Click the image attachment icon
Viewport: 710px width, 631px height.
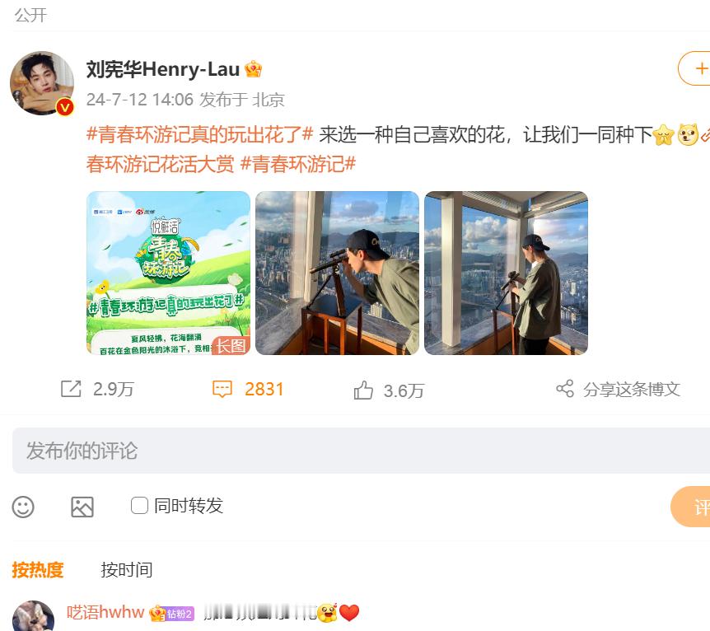[x=82, y=507]
